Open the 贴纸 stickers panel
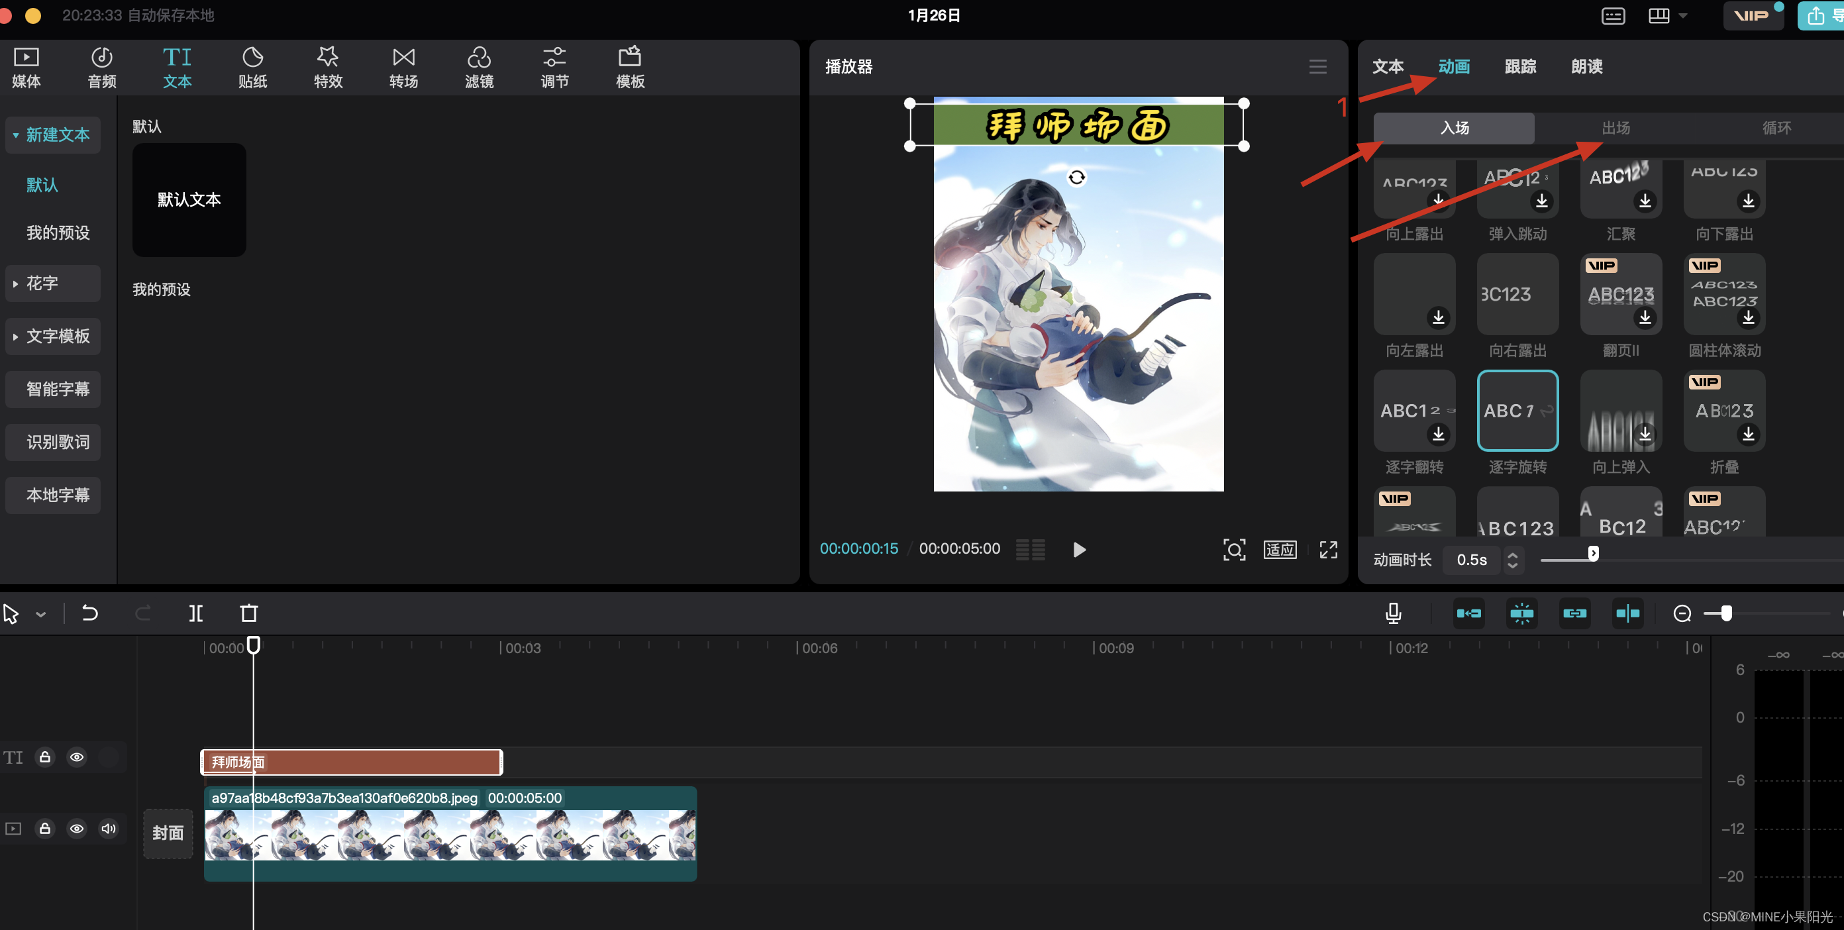 (x=252, y=68)
